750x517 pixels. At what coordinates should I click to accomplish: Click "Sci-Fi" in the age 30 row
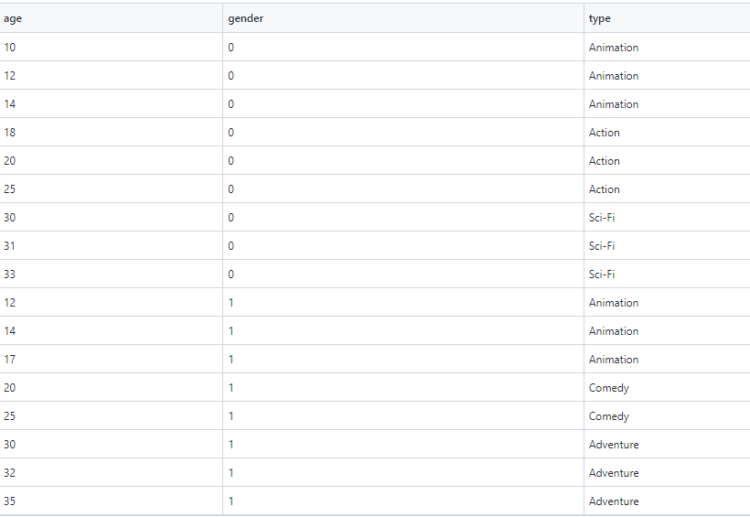[602, 218]
